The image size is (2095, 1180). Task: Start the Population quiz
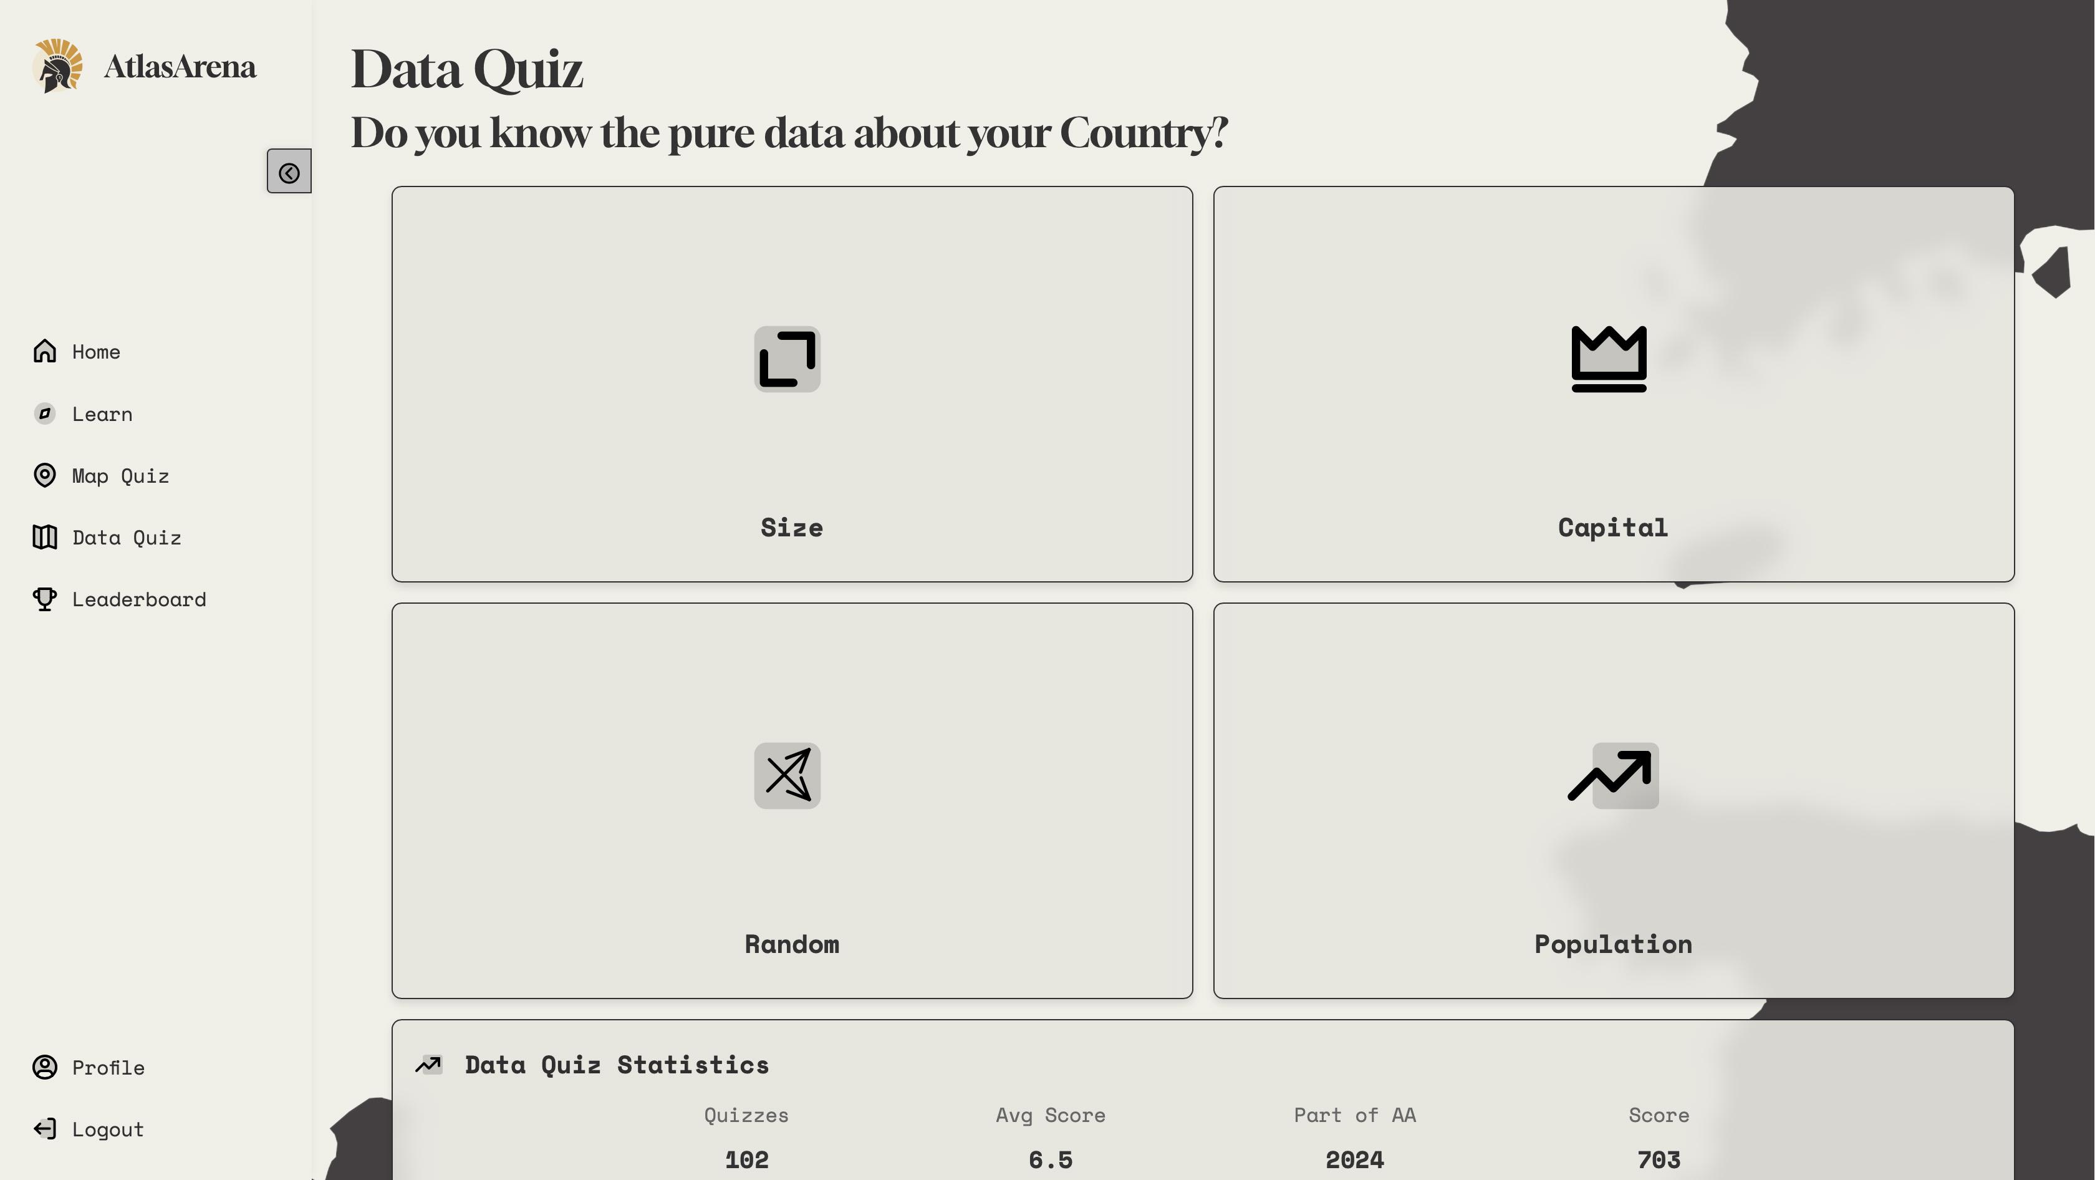[1613, 944]
